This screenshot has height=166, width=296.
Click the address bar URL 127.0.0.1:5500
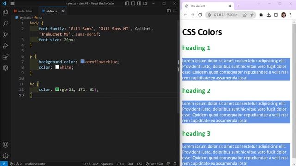point(226,15)
